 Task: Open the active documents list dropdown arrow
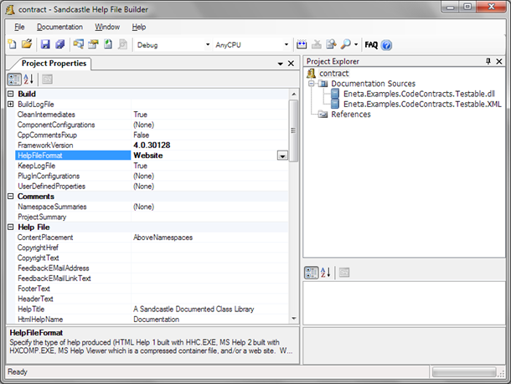pos(281,64)
